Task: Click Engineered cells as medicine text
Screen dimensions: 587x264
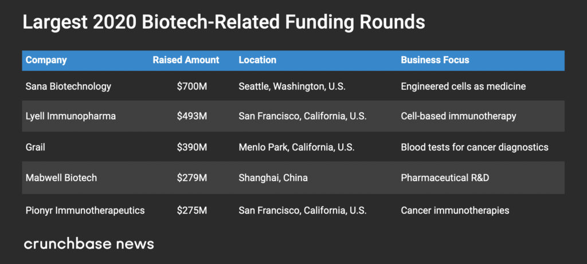Action: click(x=463, y=86)
